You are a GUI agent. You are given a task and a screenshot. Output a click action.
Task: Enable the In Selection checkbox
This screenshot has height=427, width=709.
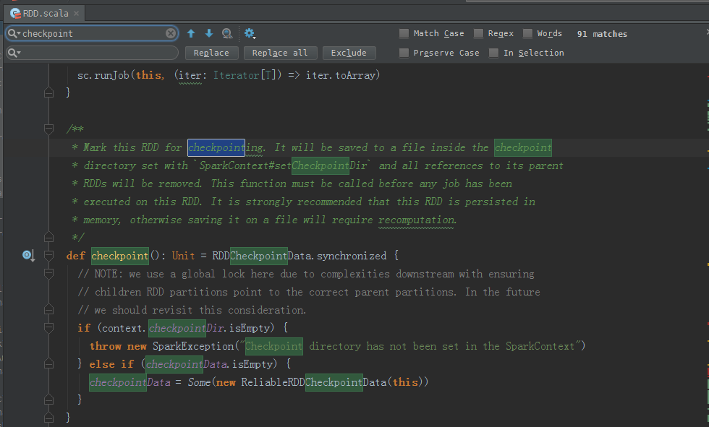click(493, 53)
